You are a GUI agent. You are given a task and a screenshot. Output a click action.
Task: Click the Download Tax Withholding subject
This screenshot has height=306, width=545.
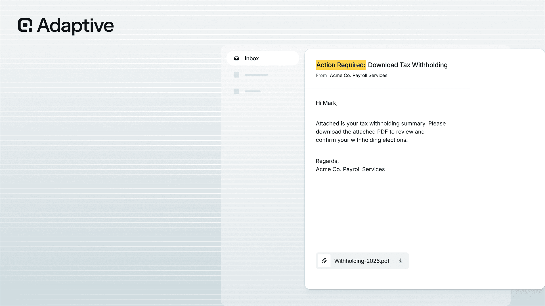pyautogui.click(x=408, y=65)
